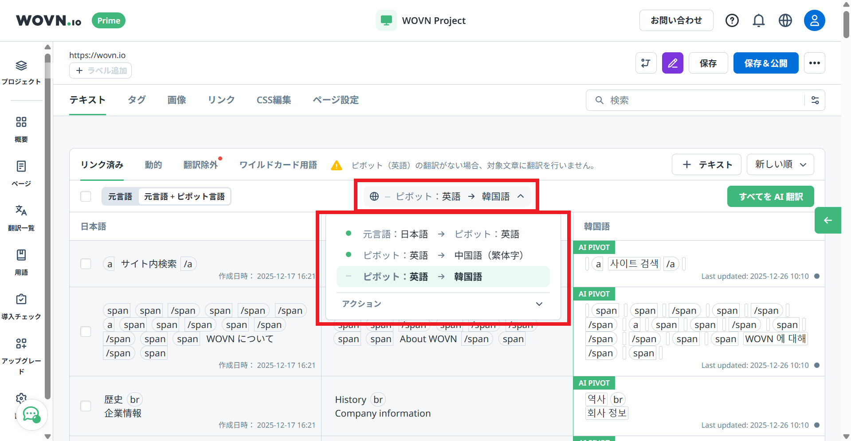Image resolution: width=851 pixels, height=441 pixels.
Task: Open the ワイルドカード用語 tab
Action: point(278,164)
